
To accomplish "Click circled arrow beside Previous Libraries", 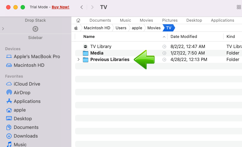I will (164, 60).
